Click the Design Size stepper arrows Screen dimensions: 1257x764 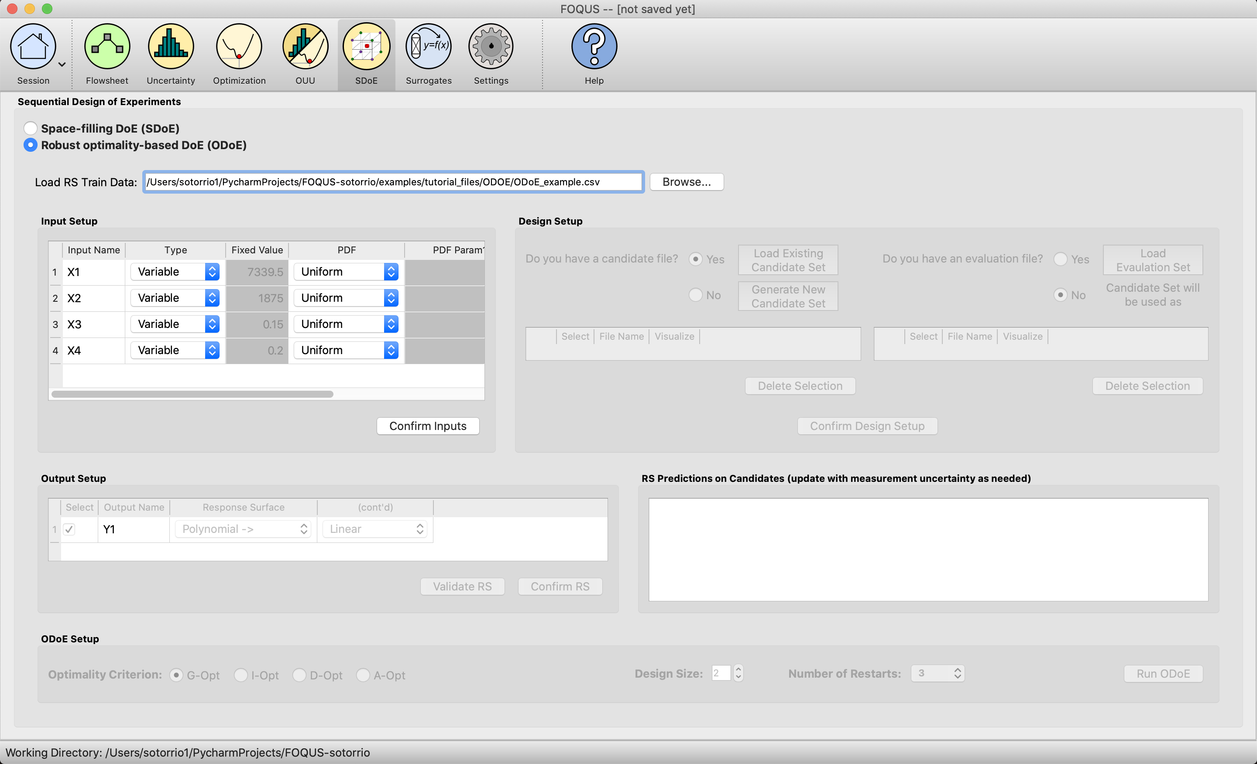pos(738,673)
